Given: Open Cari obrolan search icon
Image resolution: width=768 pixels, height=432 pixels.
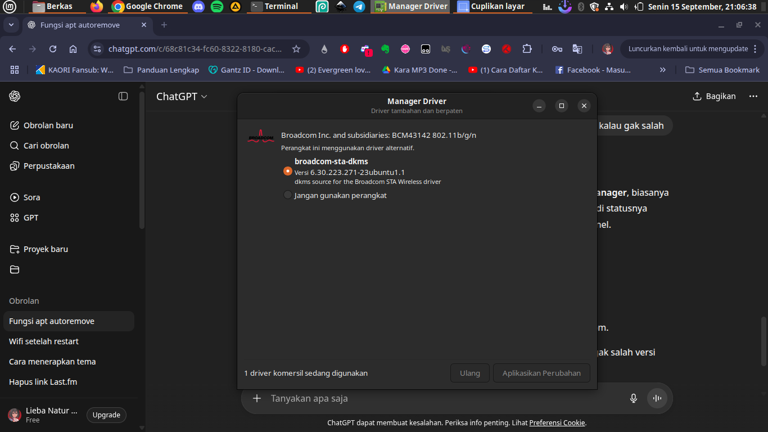Looking at the screenshot, I should click(x=15, y=146).
